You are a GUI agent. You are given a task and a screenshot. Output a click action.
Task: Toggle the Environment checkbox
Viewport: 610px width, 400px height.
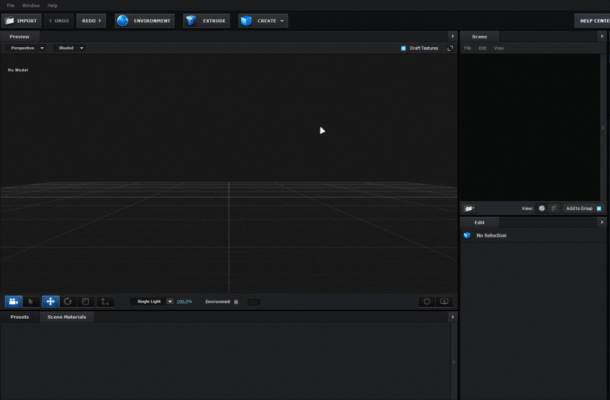tap(236, 301)
